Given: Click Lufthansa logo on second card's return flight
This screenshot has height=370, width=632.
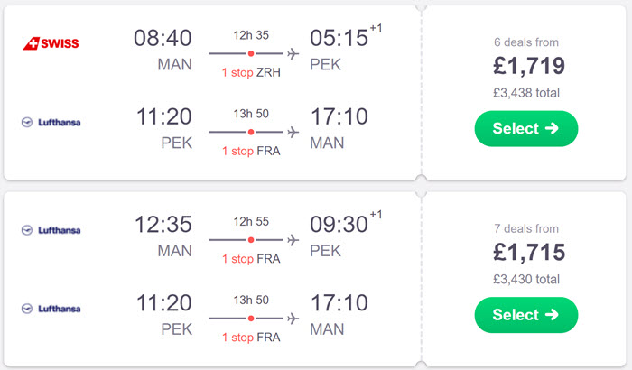Looking at the screenshot, I should (x=51, y=309).
